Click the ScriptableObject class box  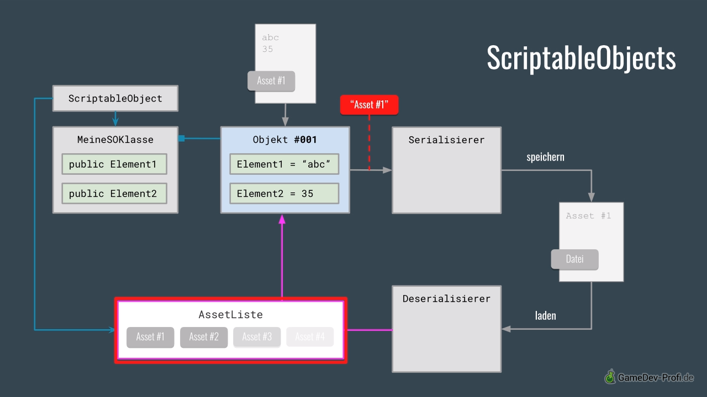(115, 99)
